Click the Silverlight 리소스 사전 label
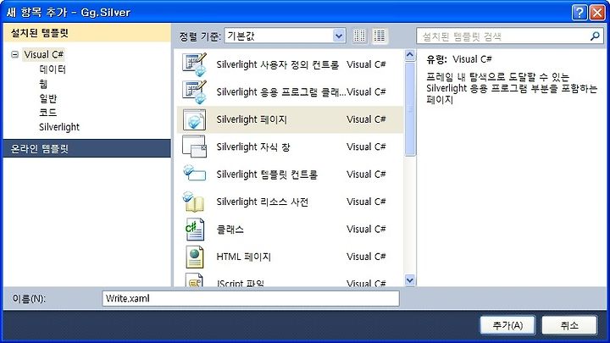610x343 pixels. coord(263,202)
